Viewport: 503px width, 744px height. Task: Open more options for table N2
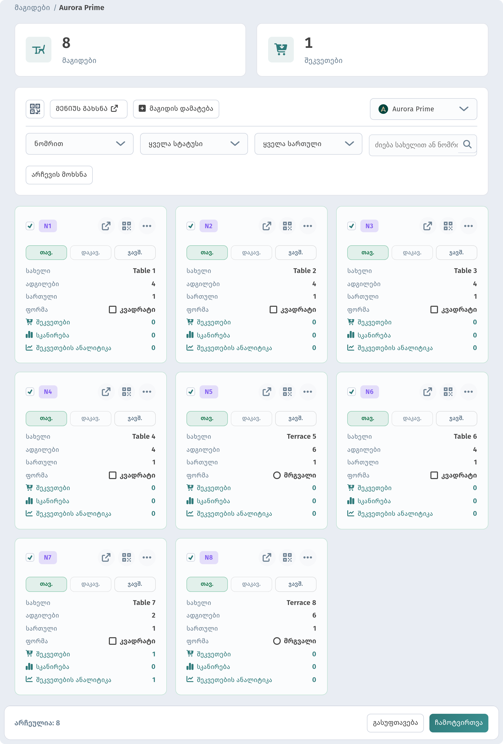[x=307, y=226]
